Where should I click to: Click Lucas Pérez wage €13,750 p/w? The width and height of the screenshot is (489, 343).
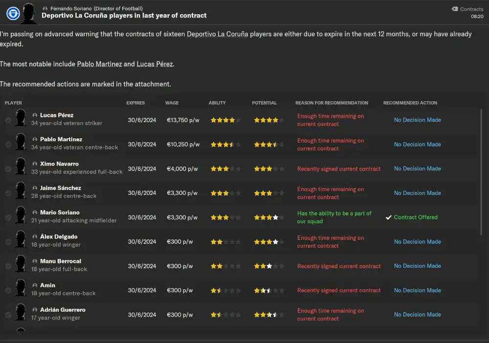(x=183, y=120)
